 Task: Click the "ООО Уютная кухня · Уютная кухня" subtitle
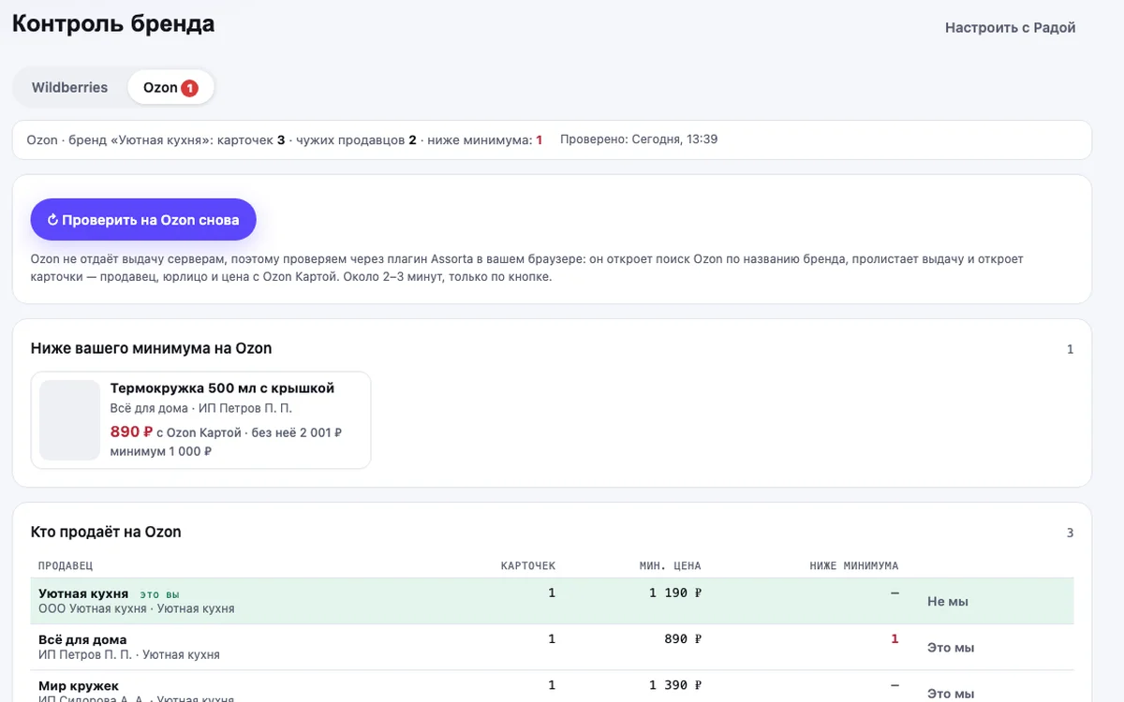[137, 608]
